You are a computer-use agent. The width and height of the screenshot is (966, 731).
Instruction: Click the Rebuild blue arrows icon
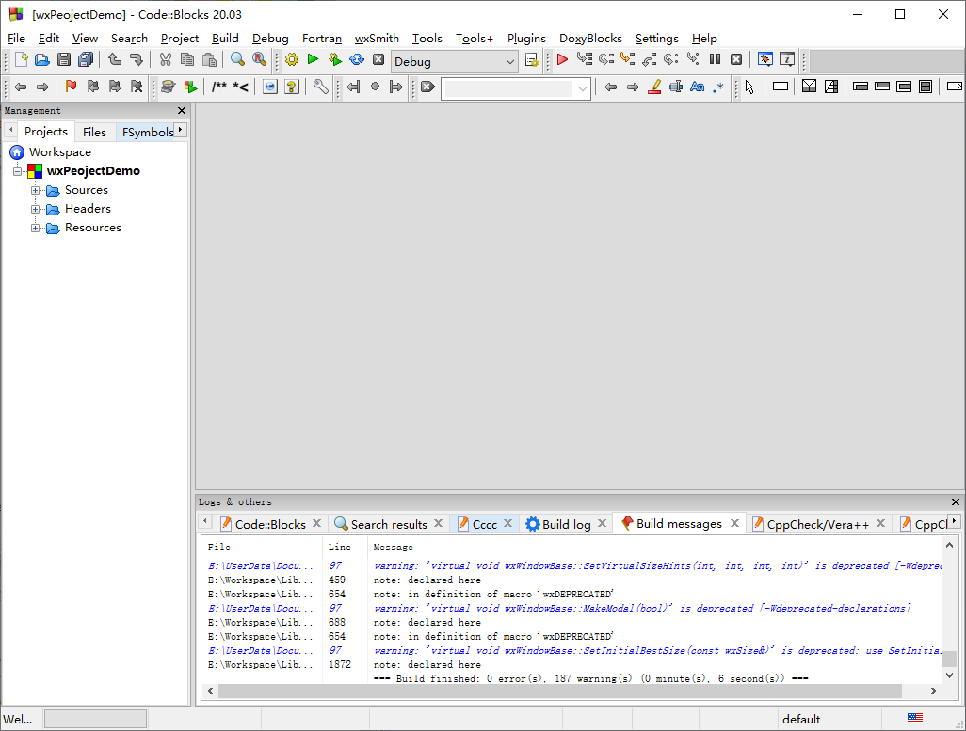click(x=357, y=59)
